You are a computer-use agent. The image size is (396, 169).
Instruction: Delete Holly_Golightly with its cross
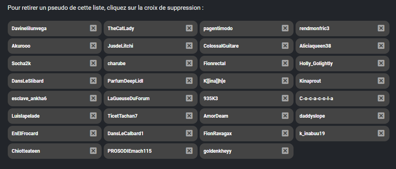click(381, 63)
